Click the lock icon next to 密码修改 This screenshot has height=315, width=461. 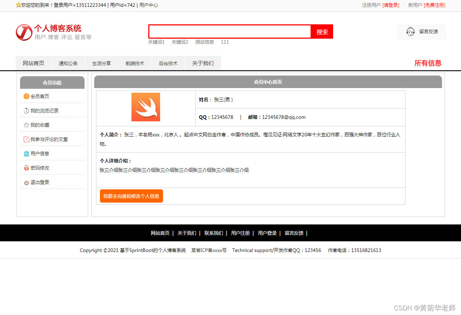pos(26,168)
